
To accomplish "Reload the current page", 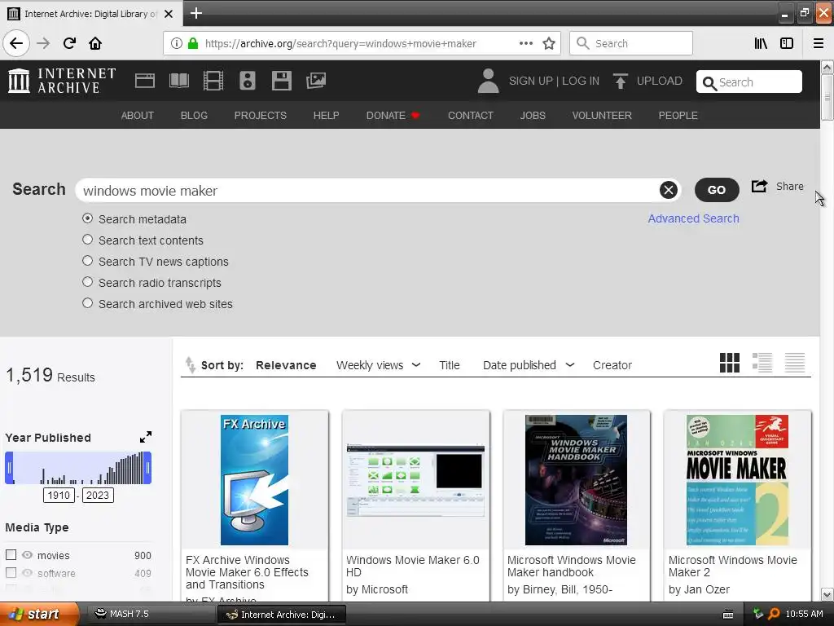I will pos(69,43).
